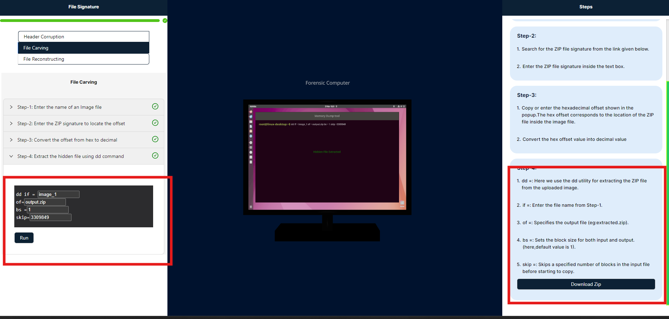Open the File Reconstructing tab

click(83, 59)
